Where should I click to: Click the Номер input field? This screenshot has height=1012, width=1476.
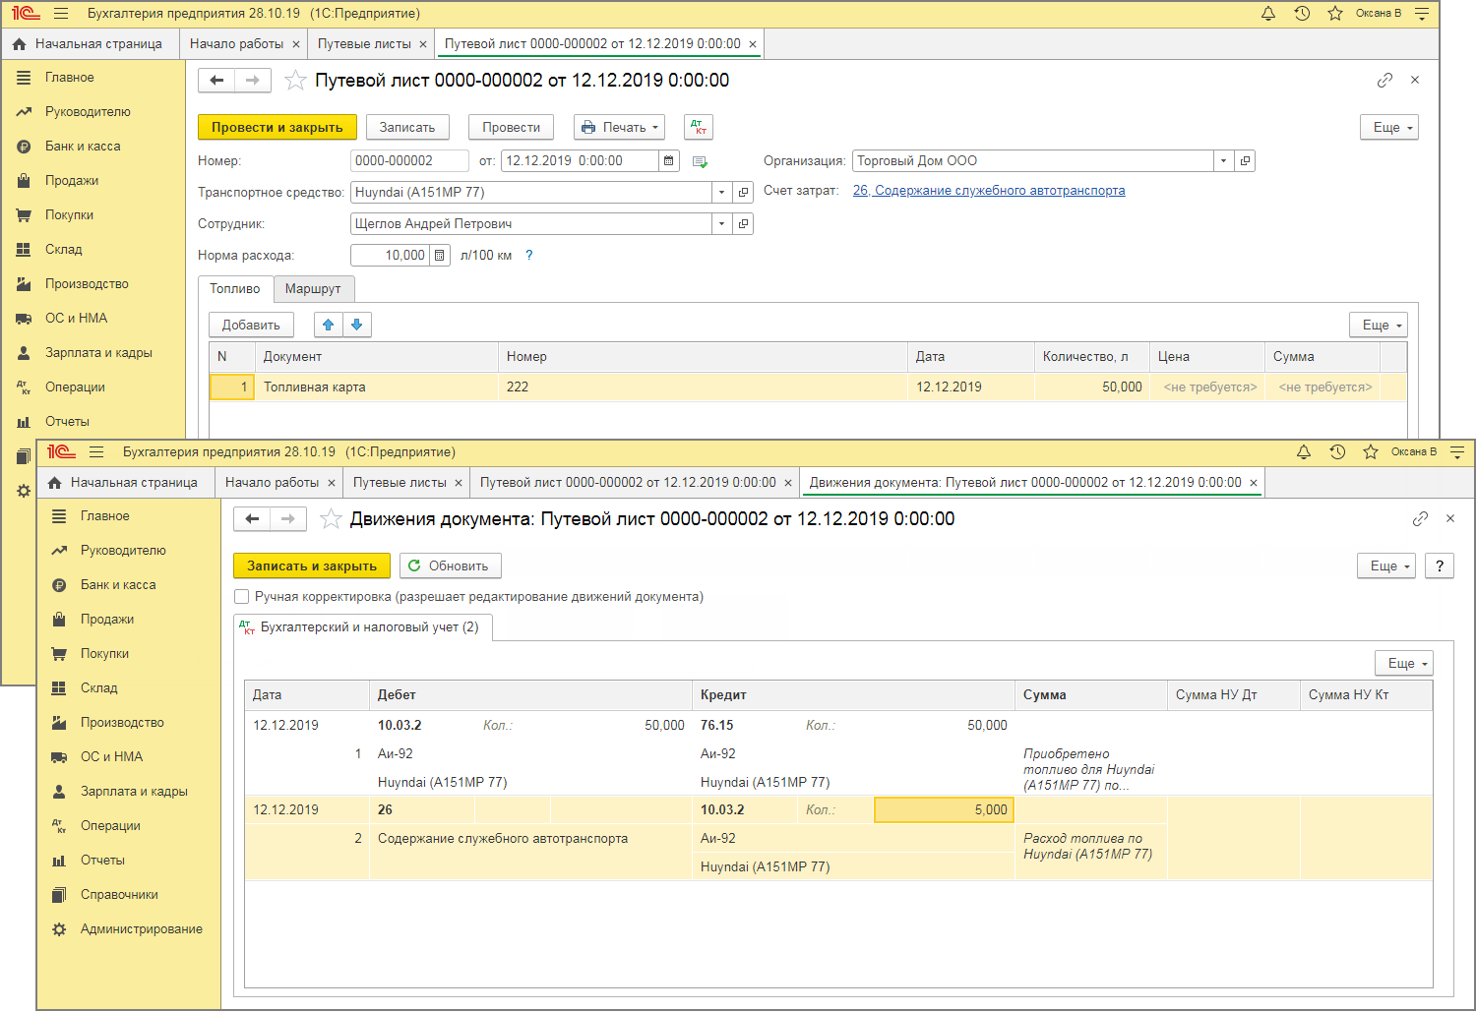pos(408,161)
